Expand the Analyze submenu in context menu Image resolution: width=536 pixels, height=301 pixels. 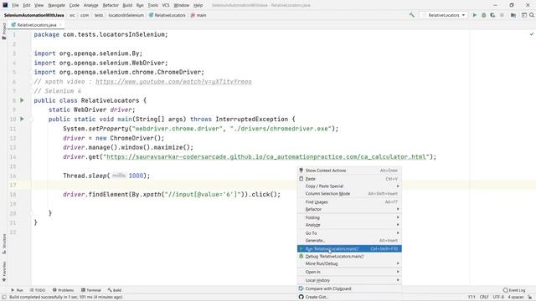pyautogui.click(x=349, y=225)
